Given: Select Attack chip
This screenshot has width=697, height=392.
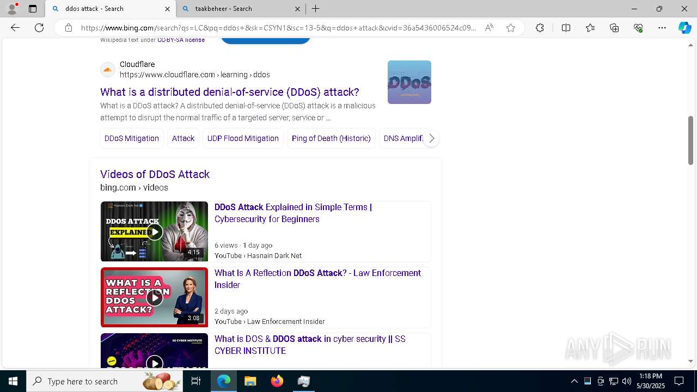Looking at the screenshot, I should (183, 138).
